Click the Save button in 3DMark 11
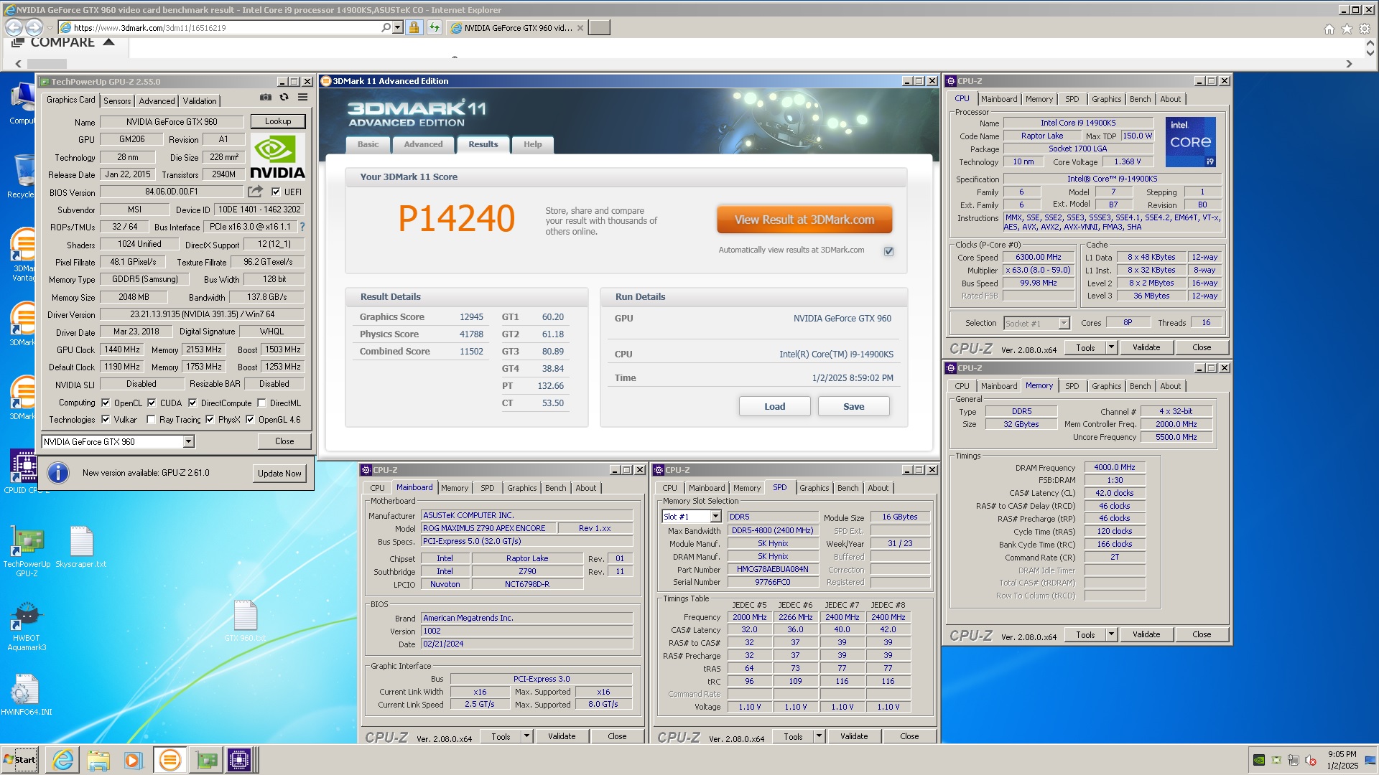Viewport: 1379px width, 775px height. (853, 406)
